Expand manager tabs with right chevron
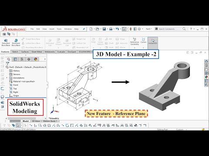 [45, 59]
